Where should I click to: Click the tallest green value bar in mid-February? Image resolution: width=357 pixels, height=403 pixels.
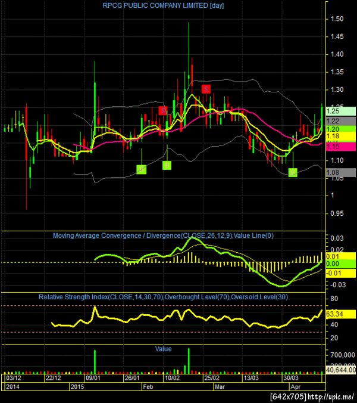tap(189, 361)
